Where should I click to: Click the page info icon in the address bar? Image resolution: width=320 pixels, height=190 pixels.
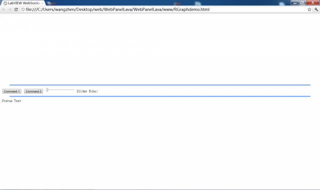click(x=23, y=9)
